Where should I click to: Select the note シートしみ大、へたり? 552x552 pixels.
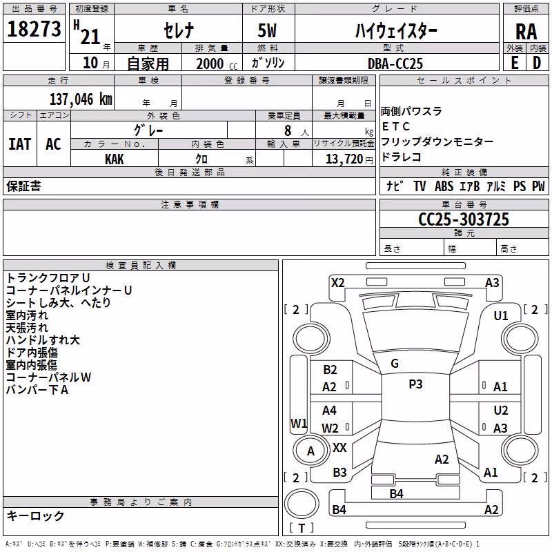point(59,303)
